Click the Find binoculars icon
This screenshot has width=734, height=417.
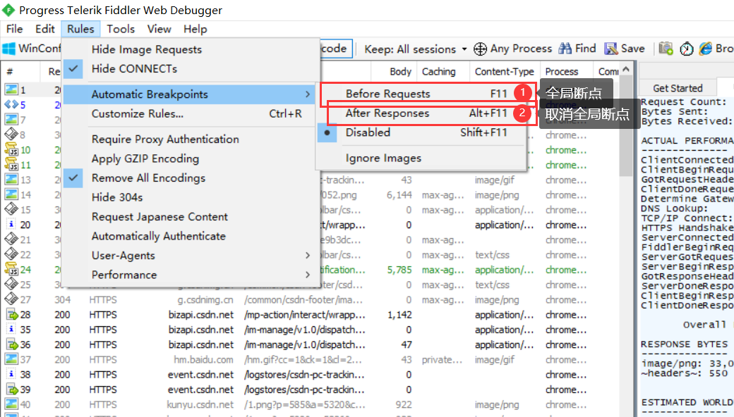pyautogui.click(x=565, y=49)
